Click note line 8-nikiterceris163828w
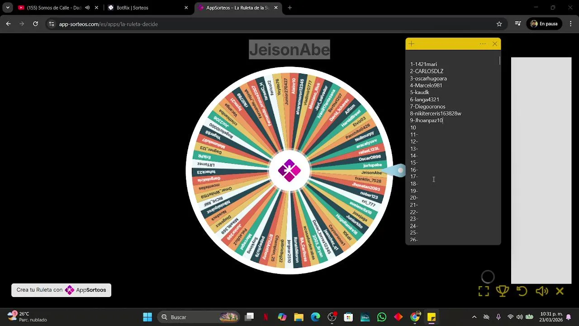Screen dimensions: 579x326 pos(436,114)
